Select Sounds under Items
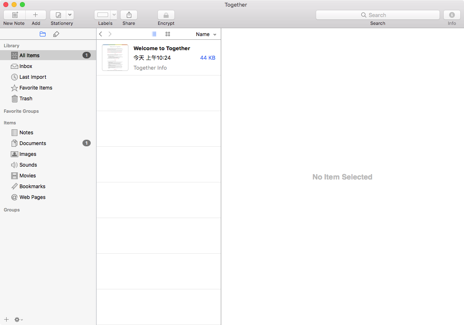The height and width of the screenshot is (325, 464). point(48,165)
